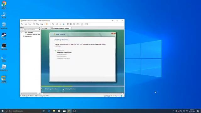Select Shared VMs in the library
Screen dimensions: 201x113
(28, 36)
